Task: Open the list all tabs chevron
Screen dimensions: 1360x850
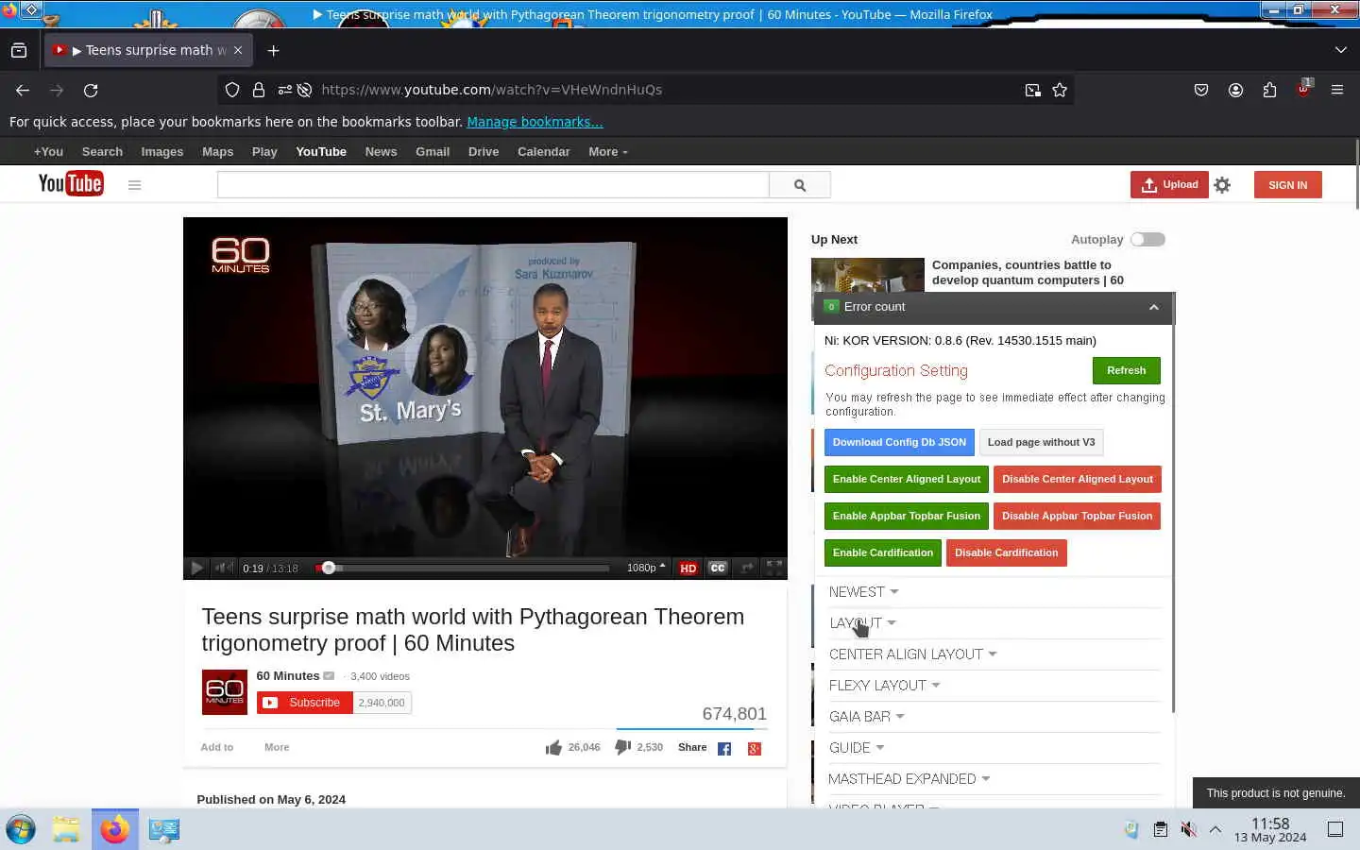Action: [1340, 50]
